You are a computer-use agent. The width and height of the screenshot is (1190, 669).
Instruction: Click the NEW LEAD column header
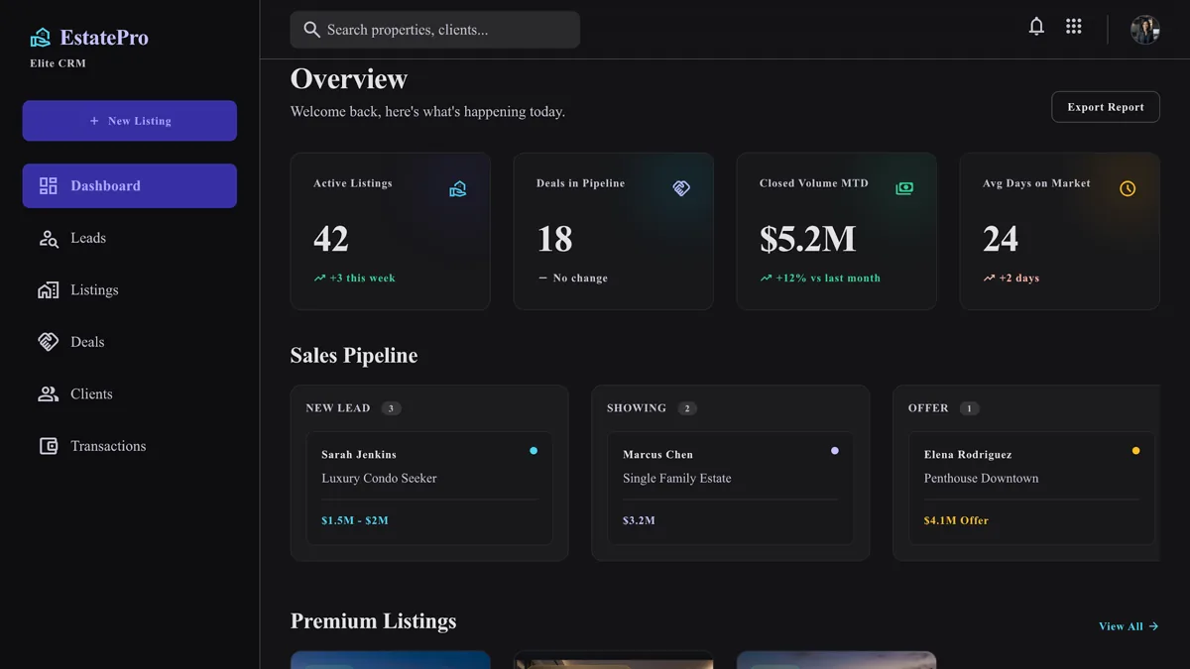pos(338,408)
